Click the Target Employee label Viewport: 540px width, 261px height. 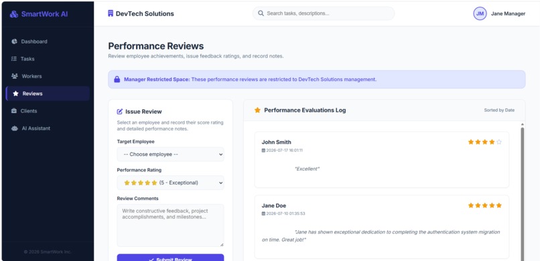[x=136, y=141]
